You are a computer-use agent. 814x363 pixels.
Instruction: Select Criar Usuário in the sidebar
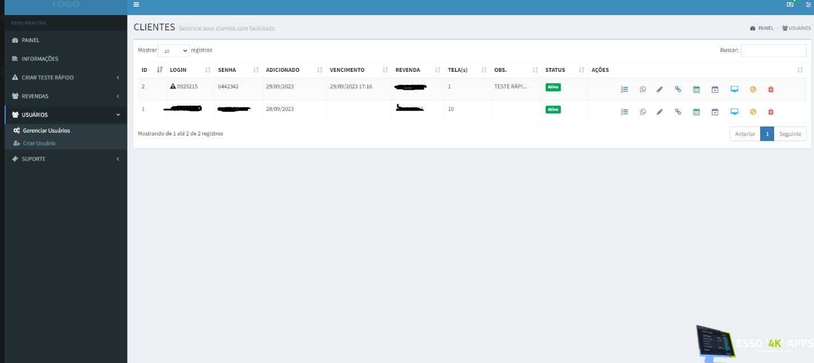39,143
